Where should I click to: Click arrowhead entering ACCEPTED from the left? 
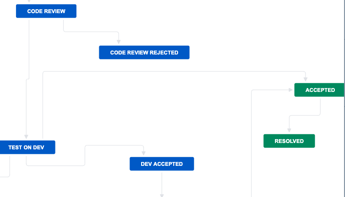[291, 90]
